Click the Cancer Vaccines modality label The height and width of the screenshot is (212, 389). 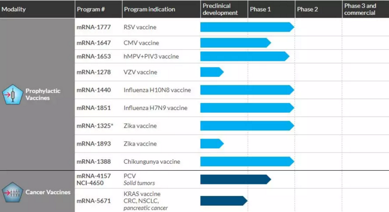tap(48, 192)
